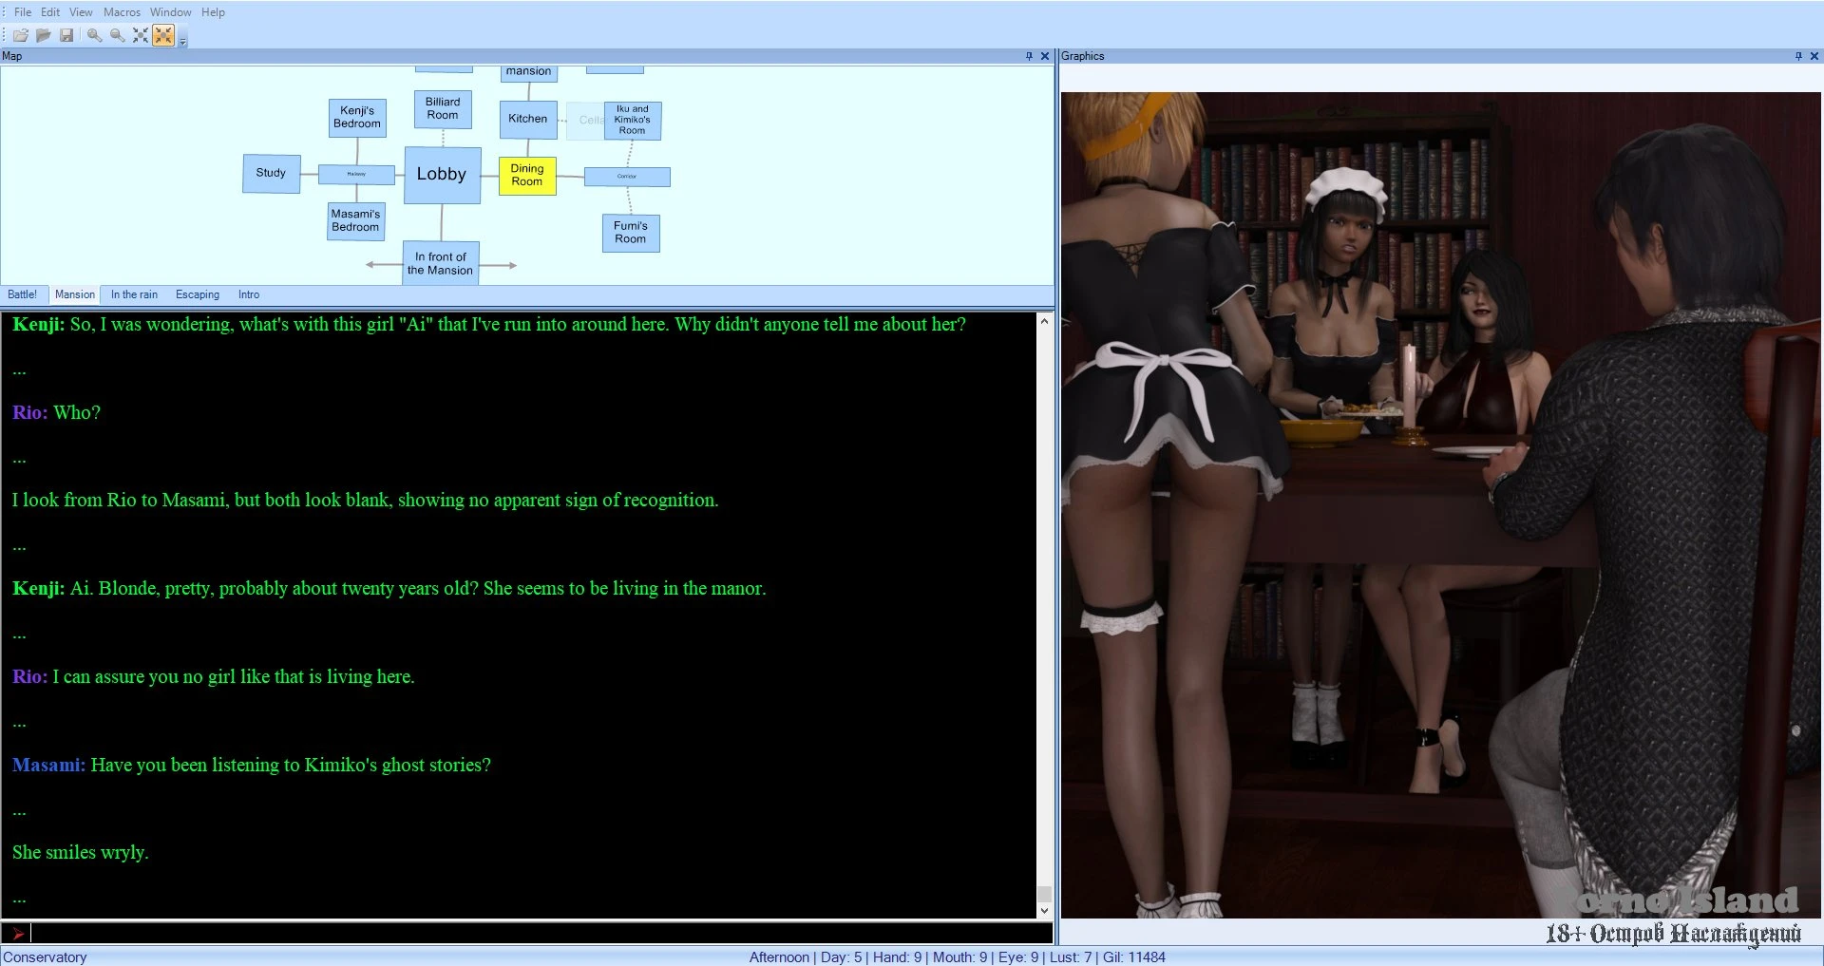The image size is (1824, 966).
Task: Toggle auto-hide pin on Graphics panel
Action: pyautogui.click(x=1798, y=56)
